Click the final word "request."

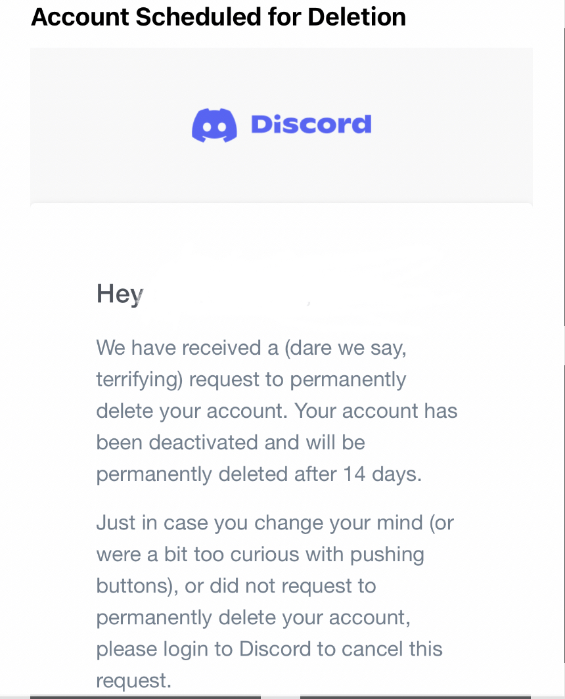[x=133, y=681]
